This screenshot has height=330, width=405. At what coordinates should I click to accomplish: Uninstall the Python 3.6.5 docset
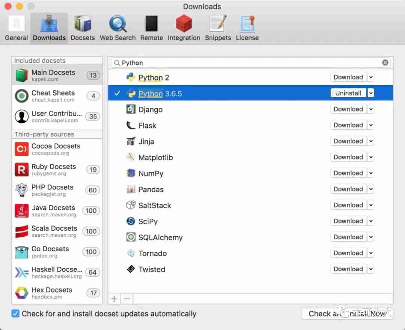pos(348,93)
